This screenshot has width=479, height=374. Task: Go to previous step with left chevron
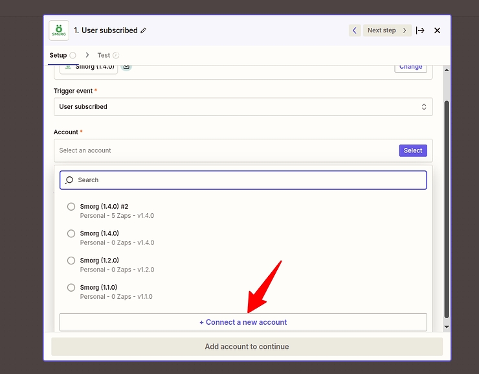(x=355, y=30)
